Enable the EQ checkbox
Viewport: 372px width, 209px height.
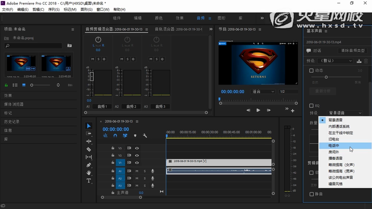click(x=311, y=105)
